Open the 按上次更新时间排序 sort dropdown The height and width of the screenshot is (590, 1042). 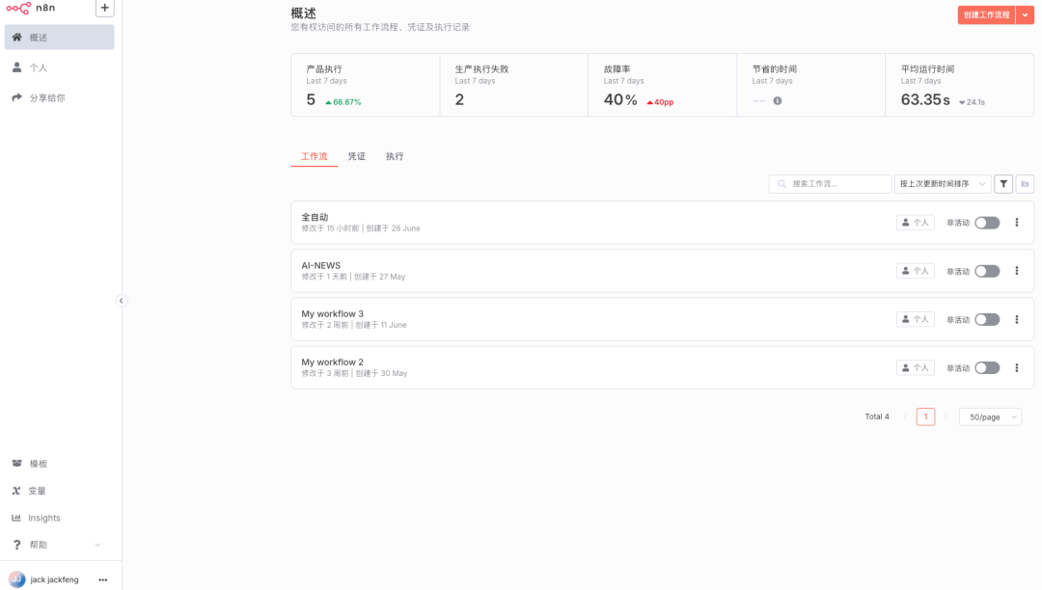pos(943,184)
